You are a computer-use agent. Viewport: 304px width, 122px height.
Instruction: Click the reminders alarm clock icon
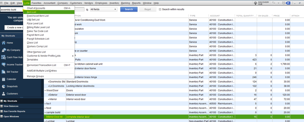click(x=284, y=3)
